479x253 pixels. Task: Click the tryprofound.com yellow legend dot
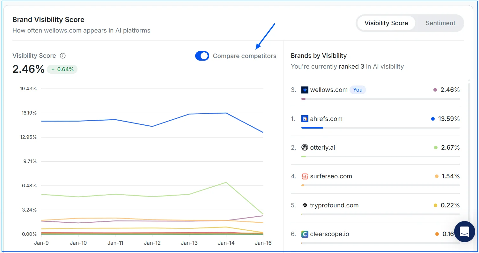pos(435,205)
